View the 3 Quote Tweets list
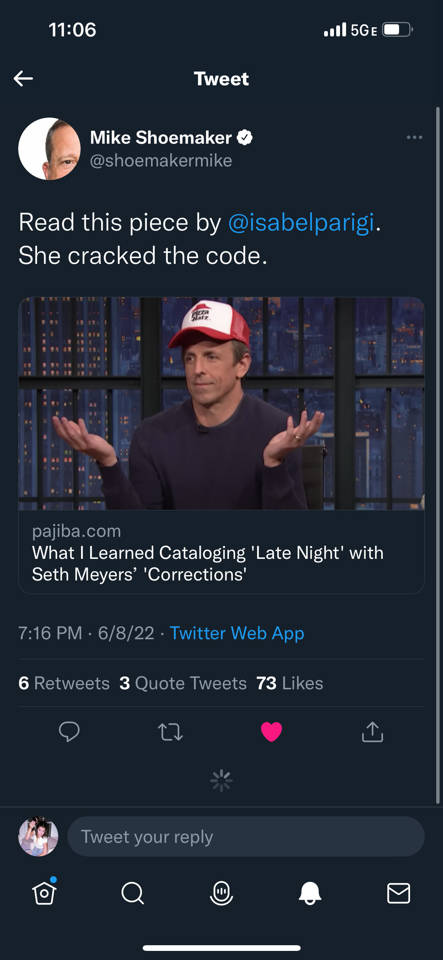 (x=183, y=683)
